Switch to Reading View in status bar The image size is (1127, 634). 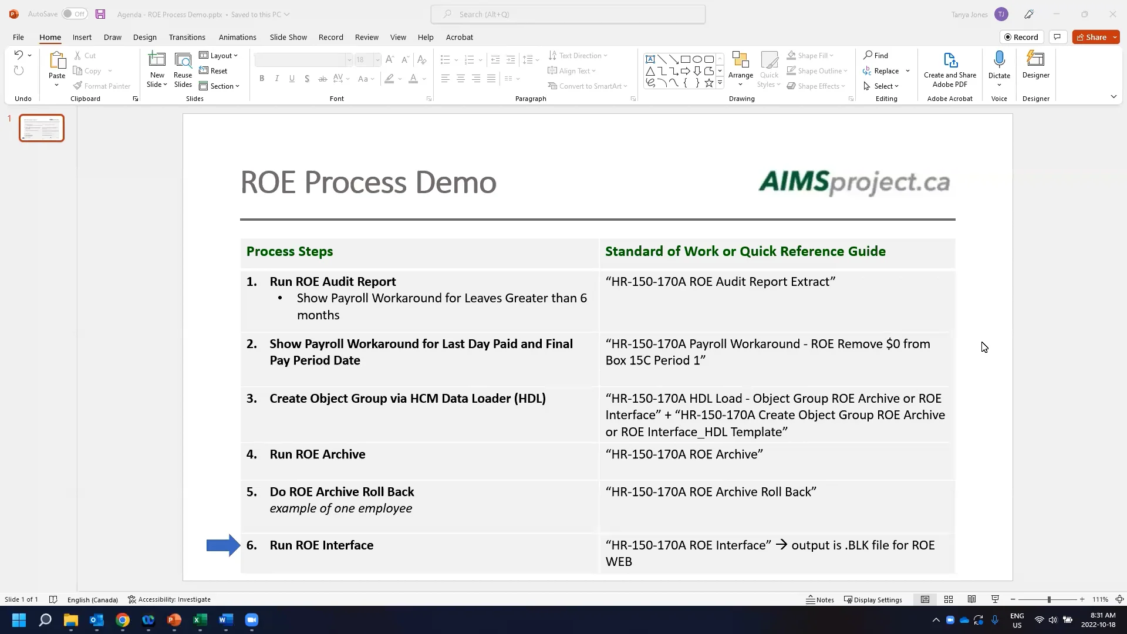click(x=971, y=599)
